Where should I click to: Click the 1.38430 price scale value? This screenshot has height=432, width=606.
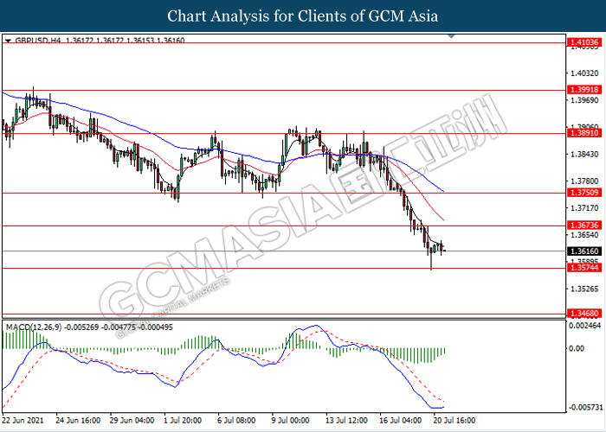tap(584, 154)
